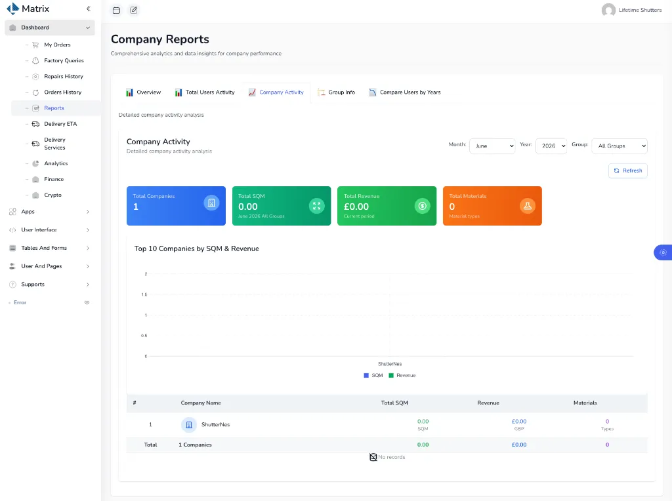Click the My Orders cart icon

click(35, 45)
